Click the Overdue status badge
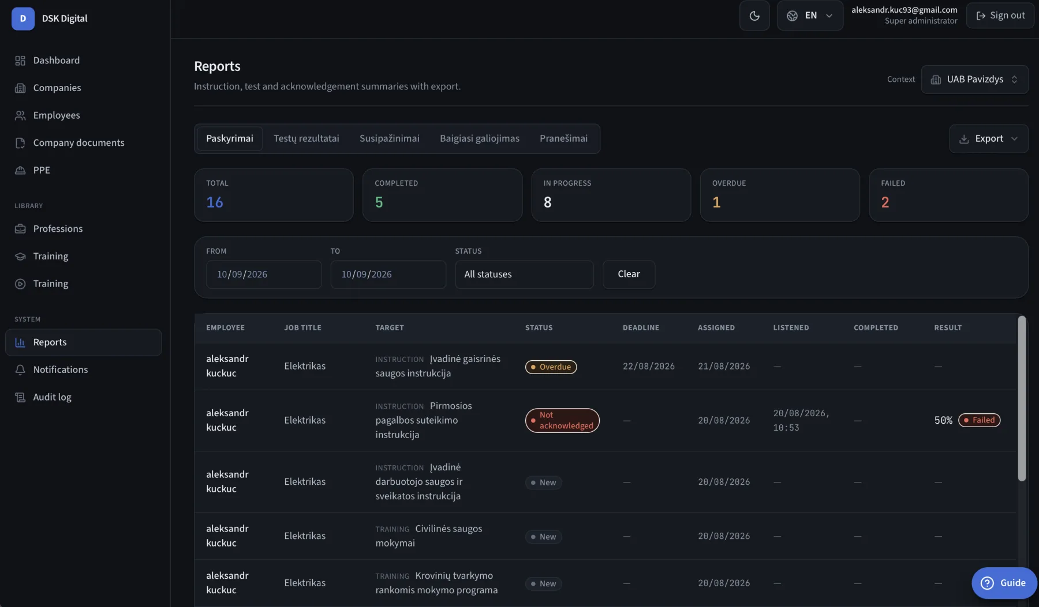 [551, 367]
